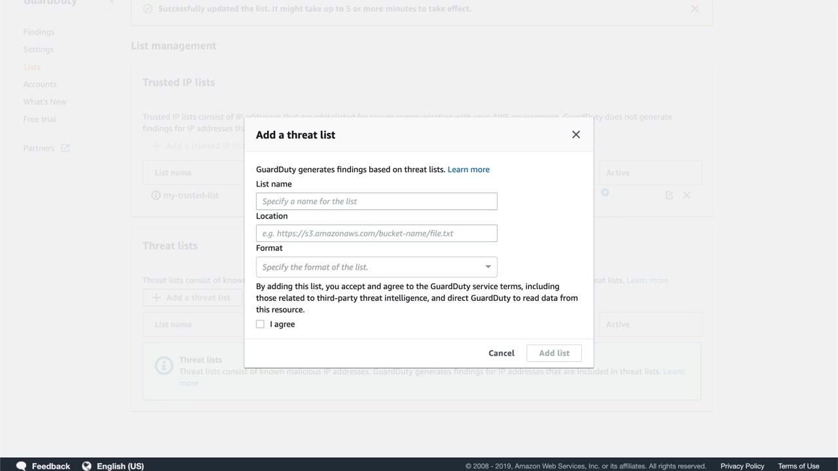The image size is (838, 471).
Task: Click the Threat lists info circle icon
Action: click(x=164, y=365)
